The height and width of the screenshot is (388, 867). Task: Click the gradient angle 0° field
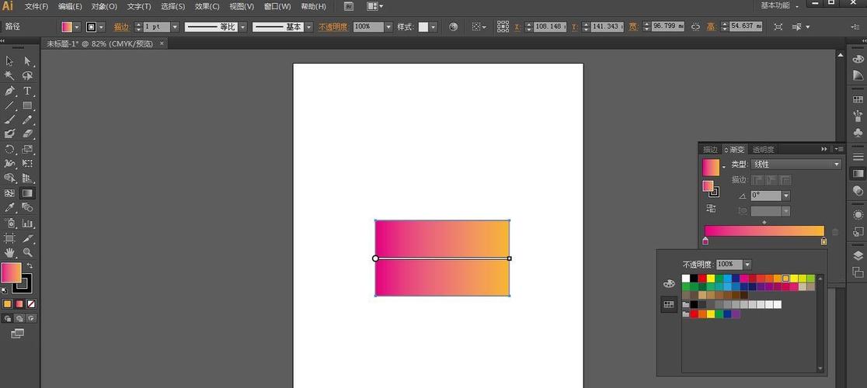[x=766, y=196]
